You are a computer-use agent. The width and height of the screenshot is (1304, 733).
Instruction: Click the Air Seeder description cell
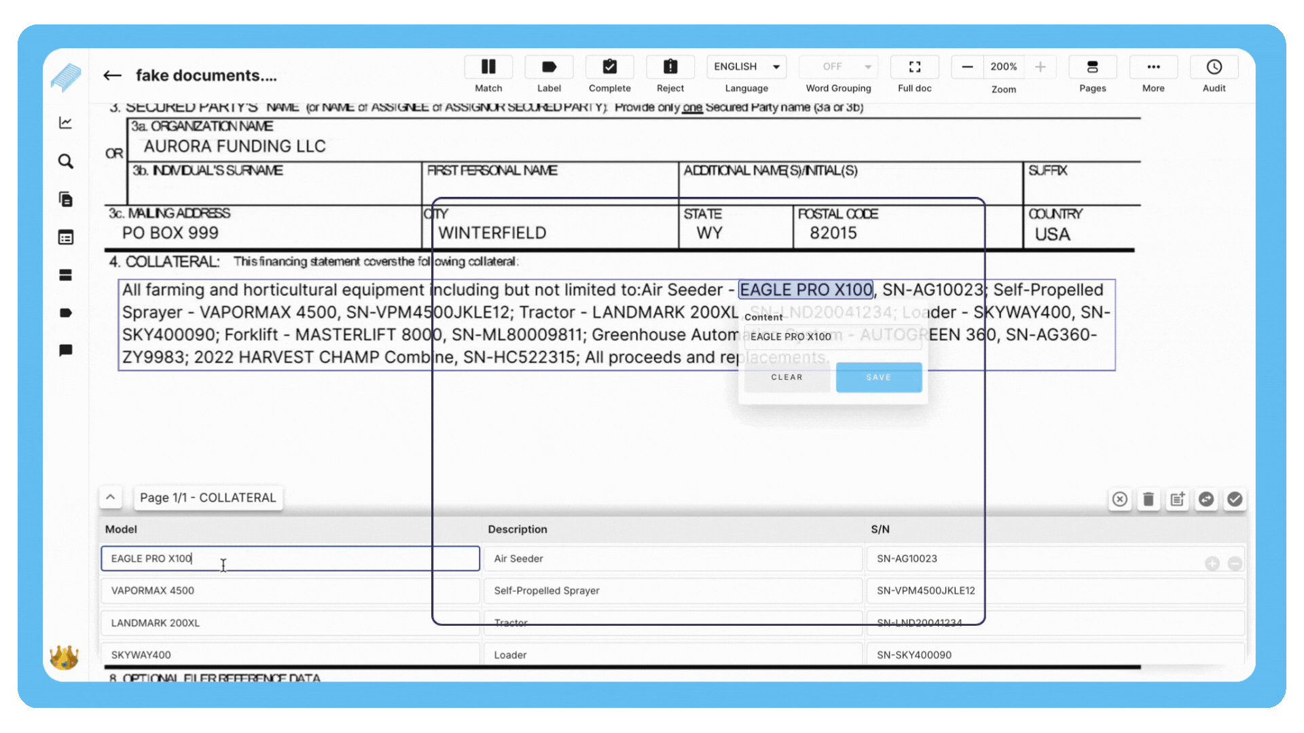click(673, 559)
